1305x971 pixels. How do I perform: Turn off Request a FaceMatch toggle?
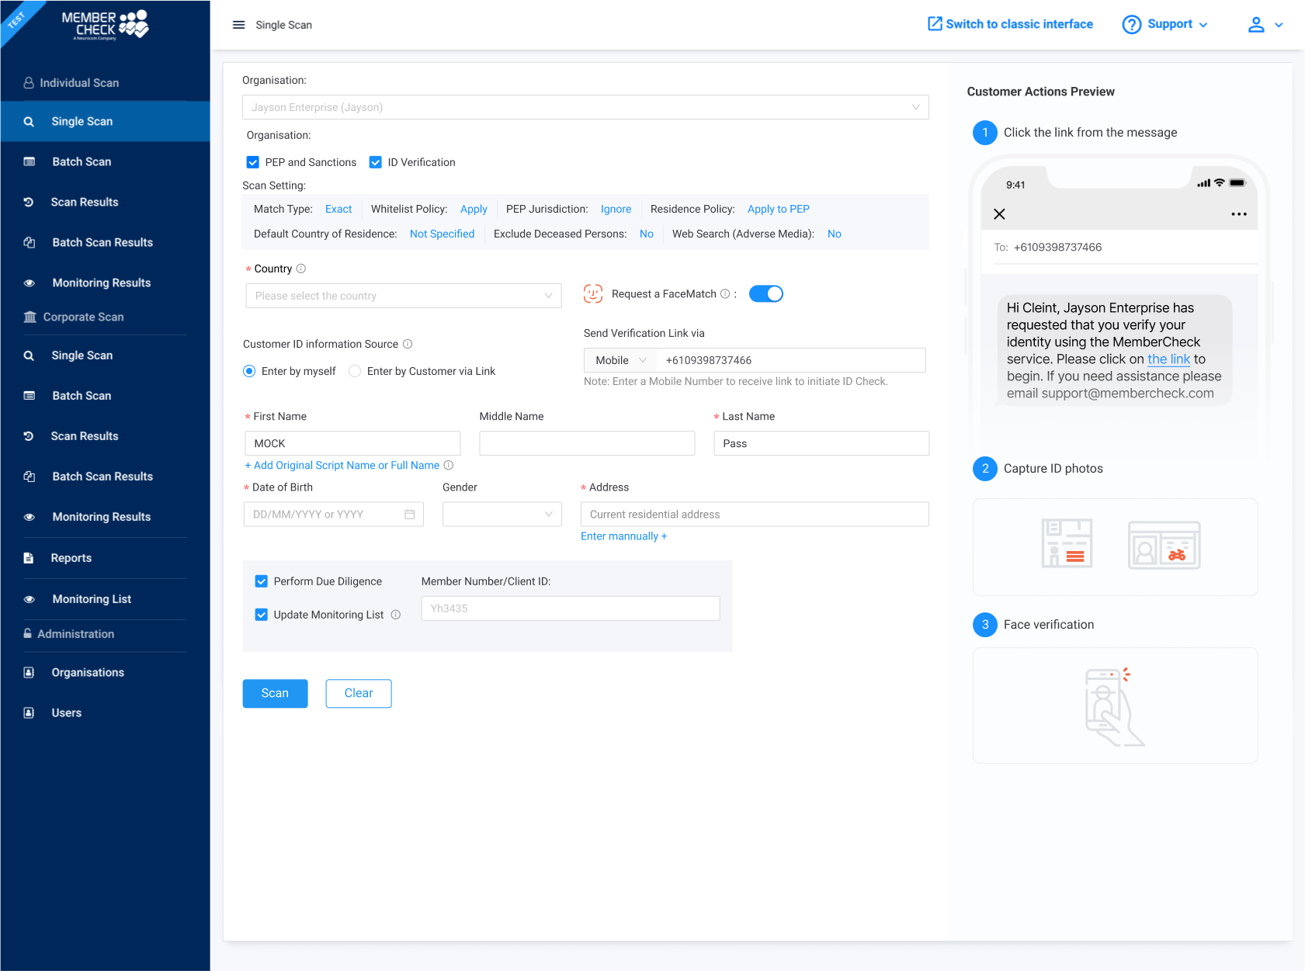(x=765, y=294)
